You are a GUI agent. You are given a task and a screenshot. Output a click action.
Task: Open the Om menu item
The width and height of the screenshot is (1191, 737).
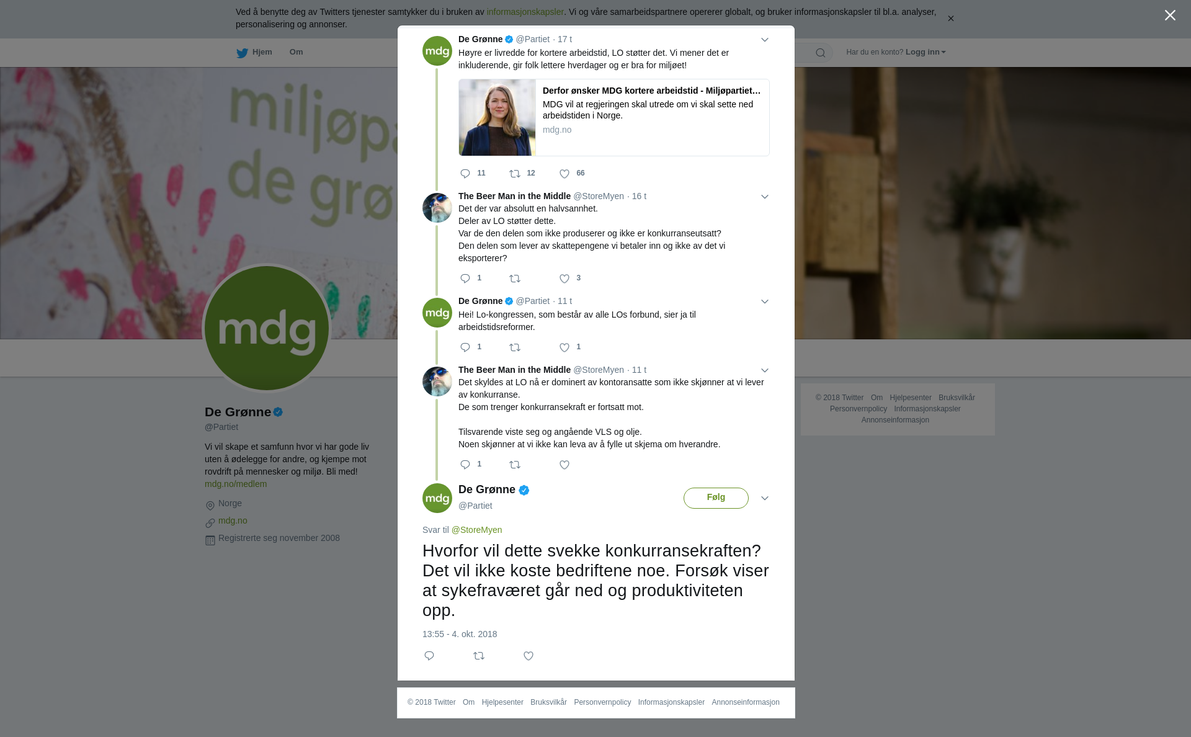coord(296,52)
